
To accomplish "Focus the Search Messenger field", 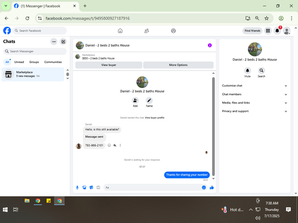I will [x=35, y=51].
